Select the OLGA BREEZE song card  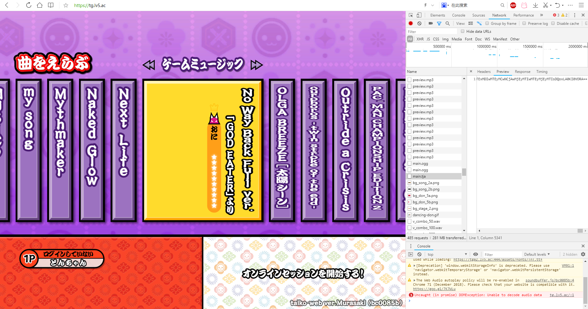(x=282, y=150)
